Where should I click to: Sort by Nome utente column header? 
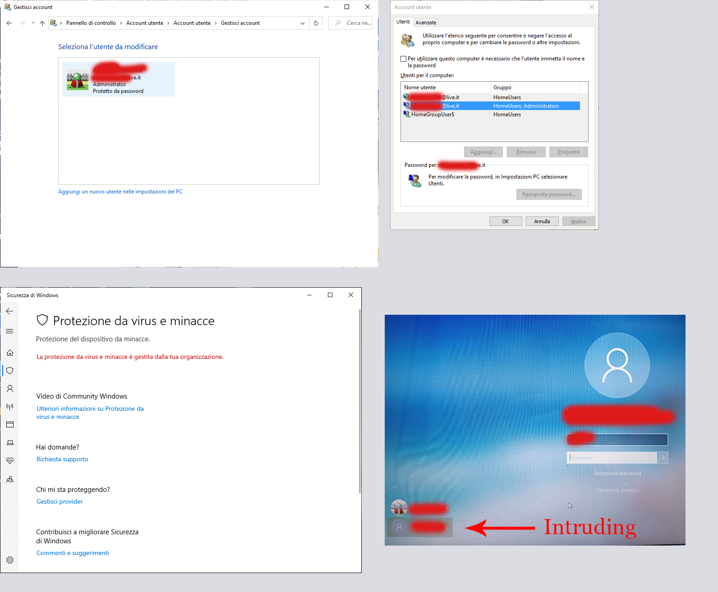pos(445,87)
